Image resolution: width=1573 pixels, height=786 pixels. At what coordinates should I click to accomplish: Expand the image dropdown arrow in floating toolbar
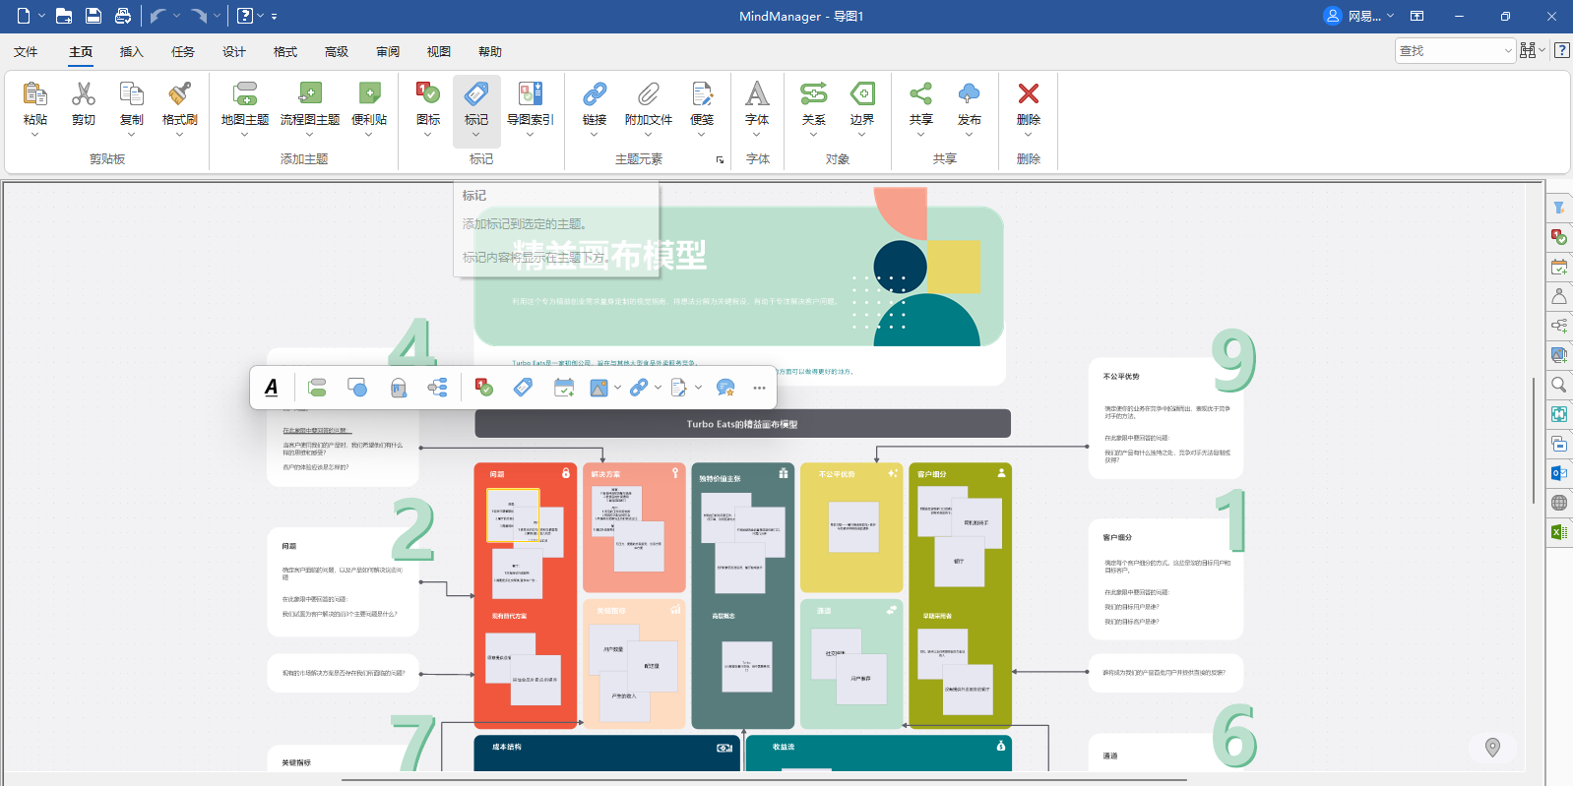point(617,388)
